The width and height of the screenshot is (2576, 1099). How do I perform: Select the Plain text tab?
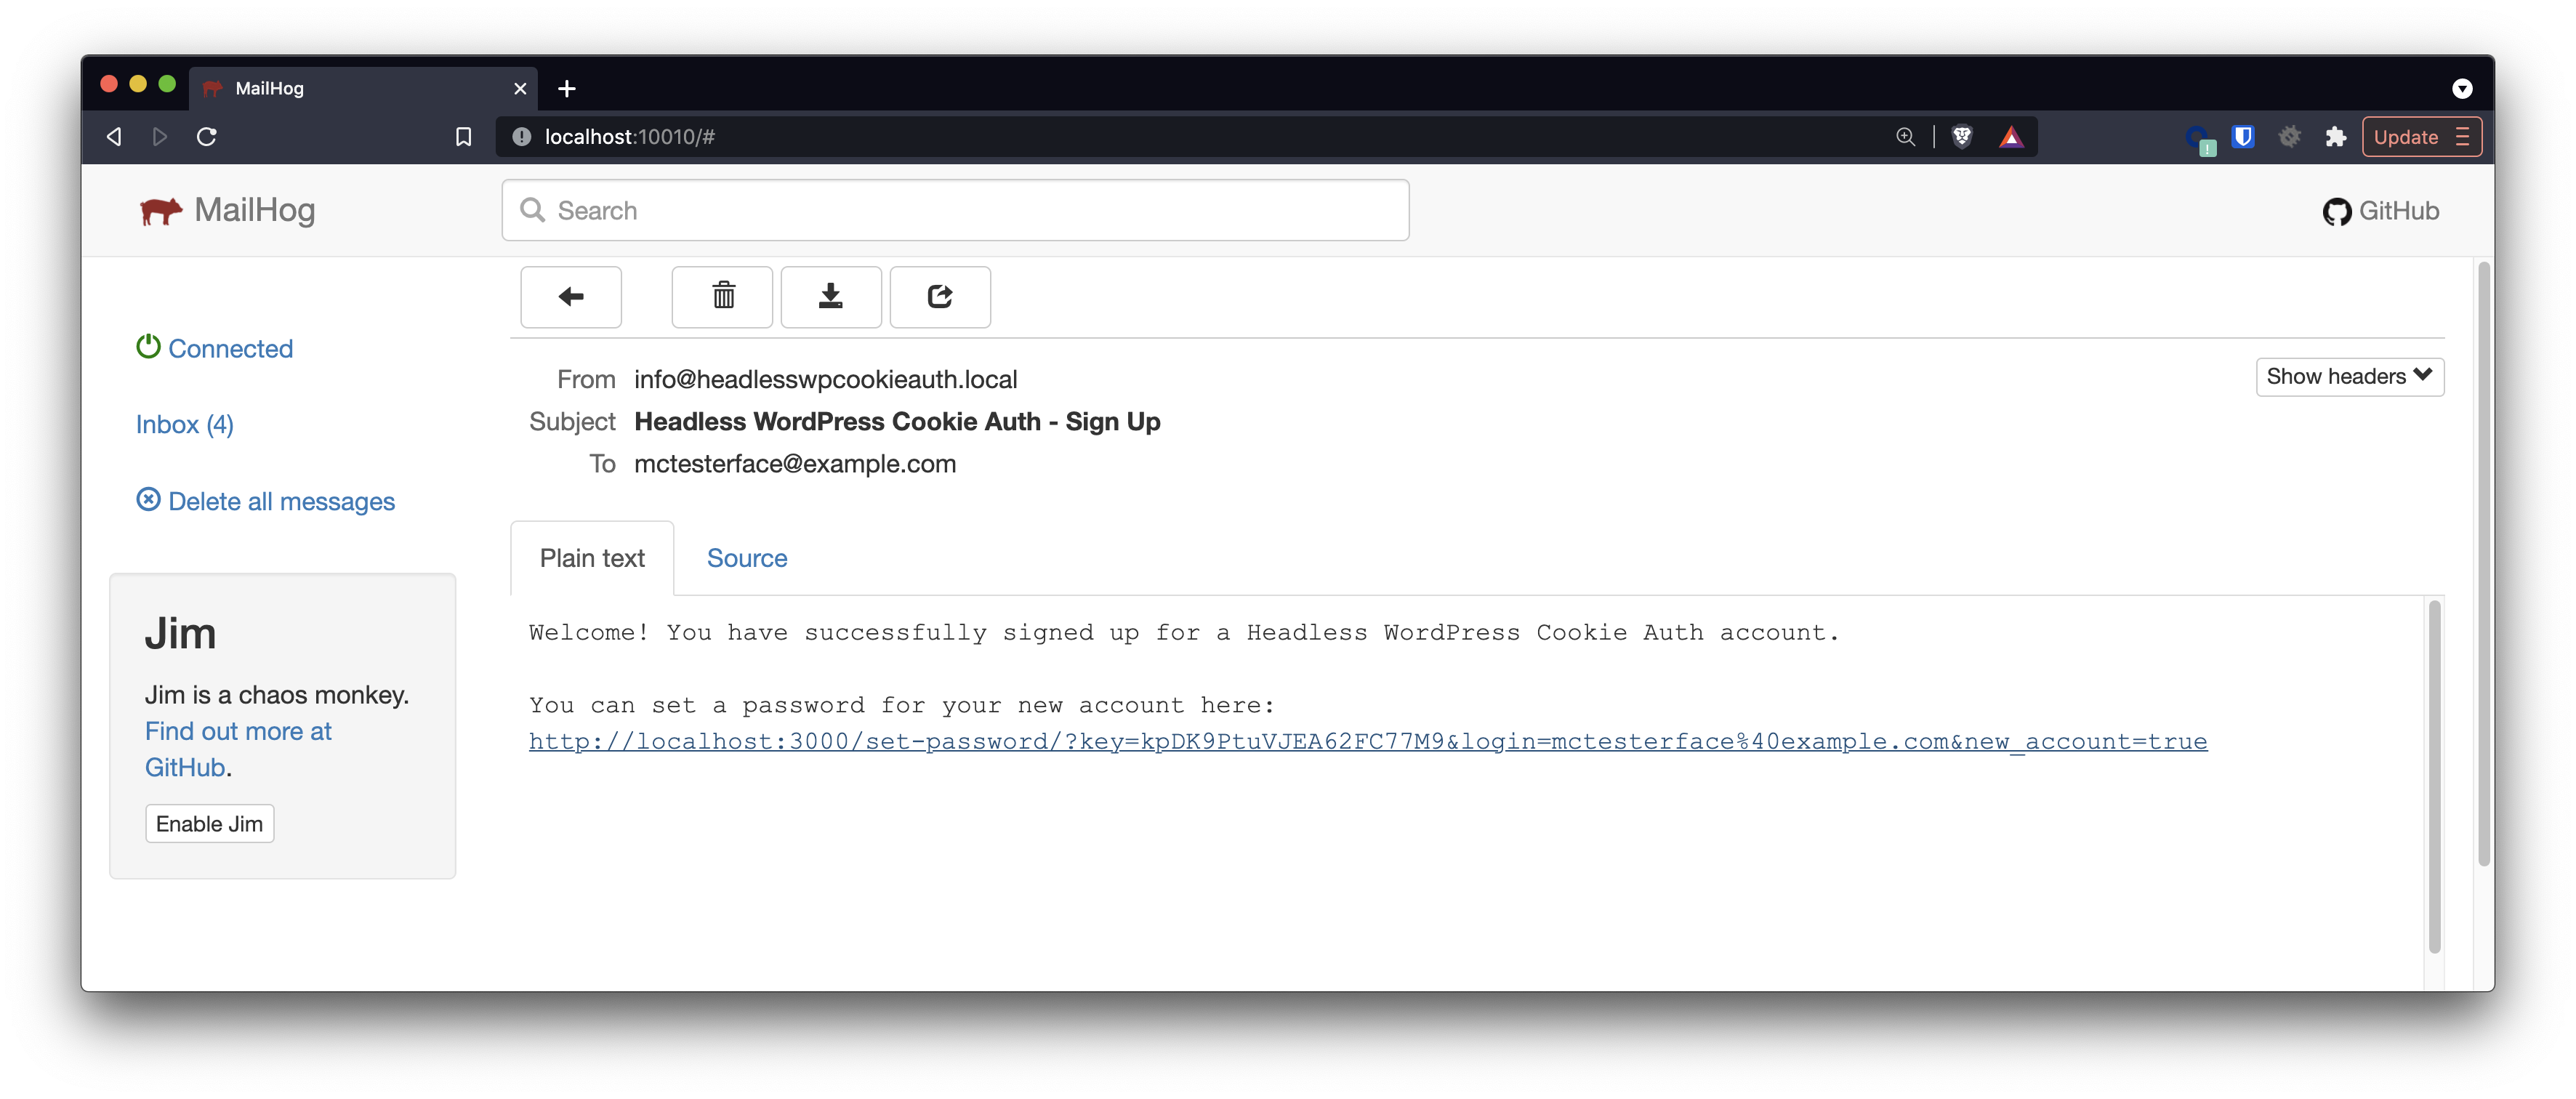(592, 557)
